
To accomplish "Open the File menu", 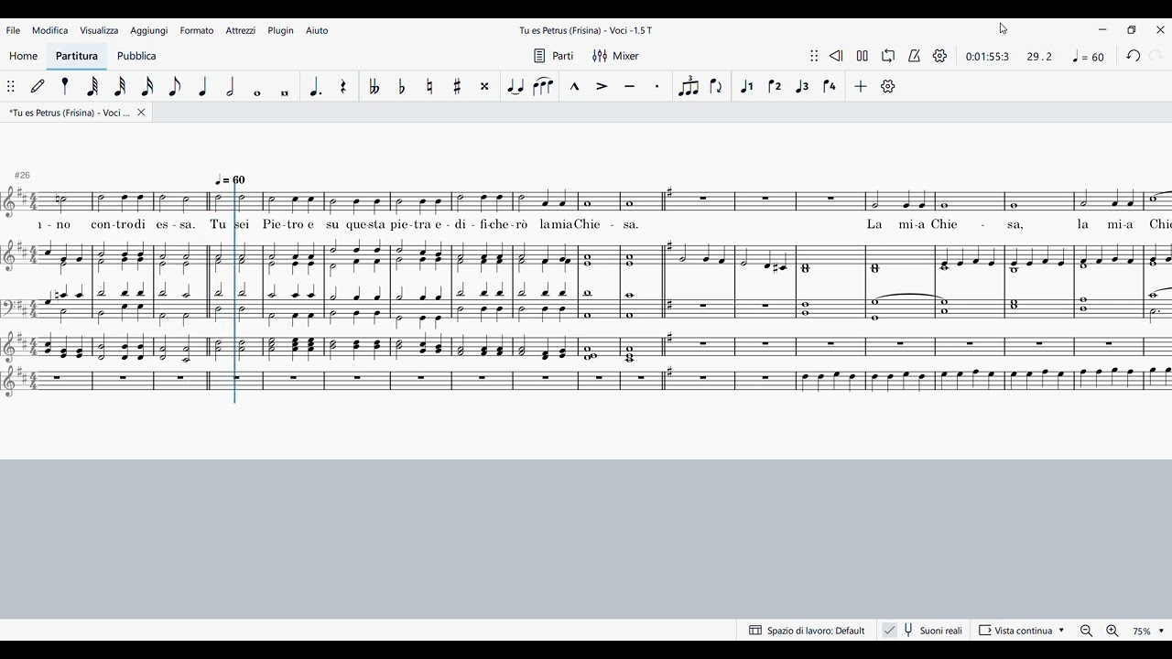I will [13, 30].
